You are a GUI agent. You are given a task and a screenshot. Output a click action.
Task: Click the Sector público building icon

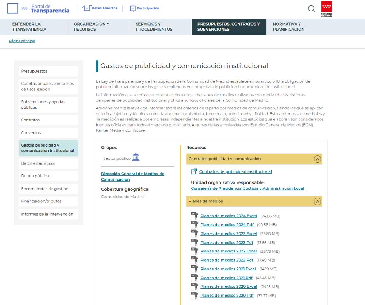136,157
